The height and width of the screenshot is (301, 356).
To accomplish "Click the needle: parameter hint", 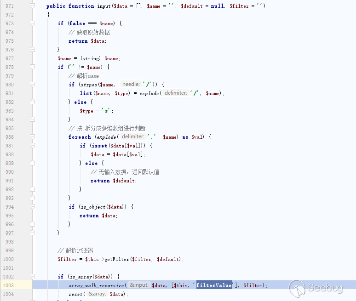I will coord(131,84).
